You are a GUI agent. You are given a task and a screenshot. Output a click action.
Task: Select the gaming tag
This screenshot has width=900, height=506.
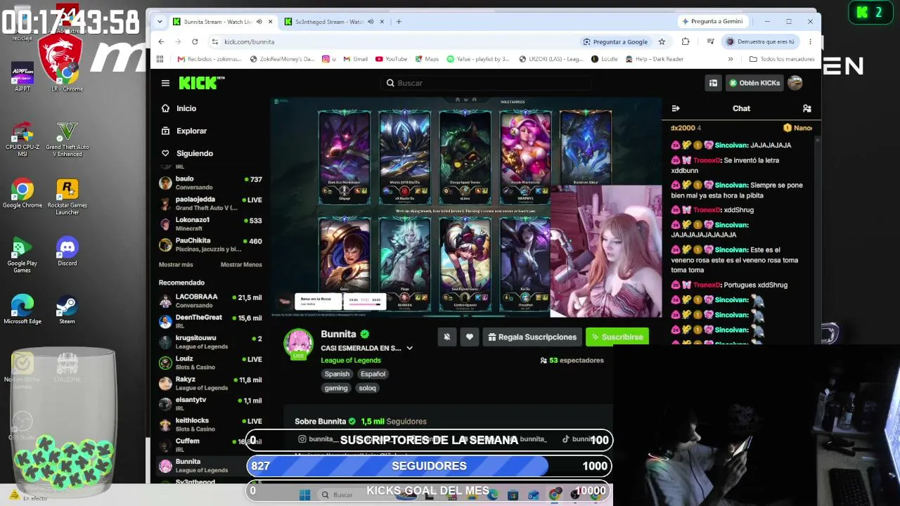[x=336, y=388]
